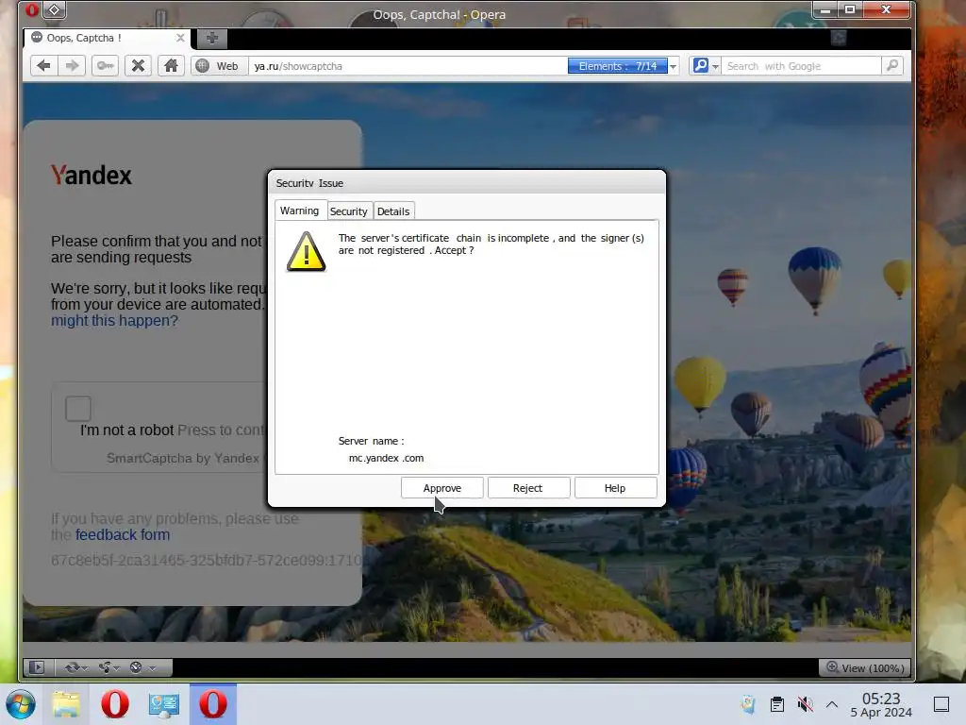Open a new tab with the plus button

212,38
